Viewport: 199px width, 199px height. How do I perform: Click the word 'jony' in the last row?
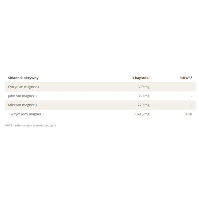tap(24, 114)
